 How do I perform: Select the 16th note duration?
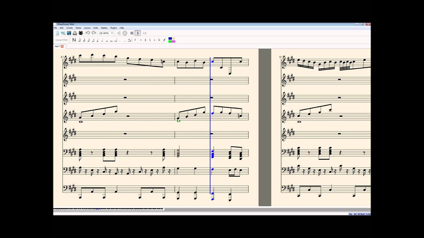(89, 40)
